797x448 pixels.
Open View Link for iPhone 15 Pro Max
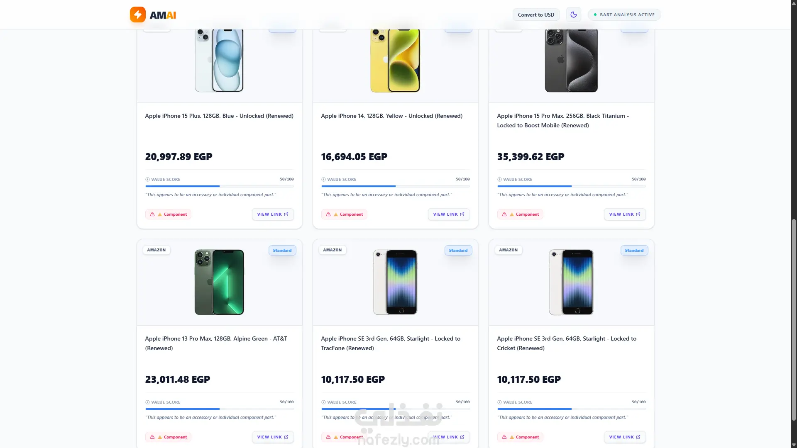tap(625, 214)
